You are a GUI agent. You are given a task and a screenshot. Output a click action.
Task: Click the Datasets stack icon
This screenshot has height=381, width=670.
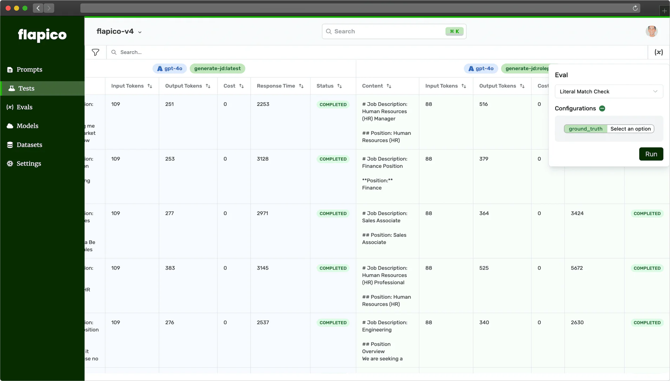(10, 145)
